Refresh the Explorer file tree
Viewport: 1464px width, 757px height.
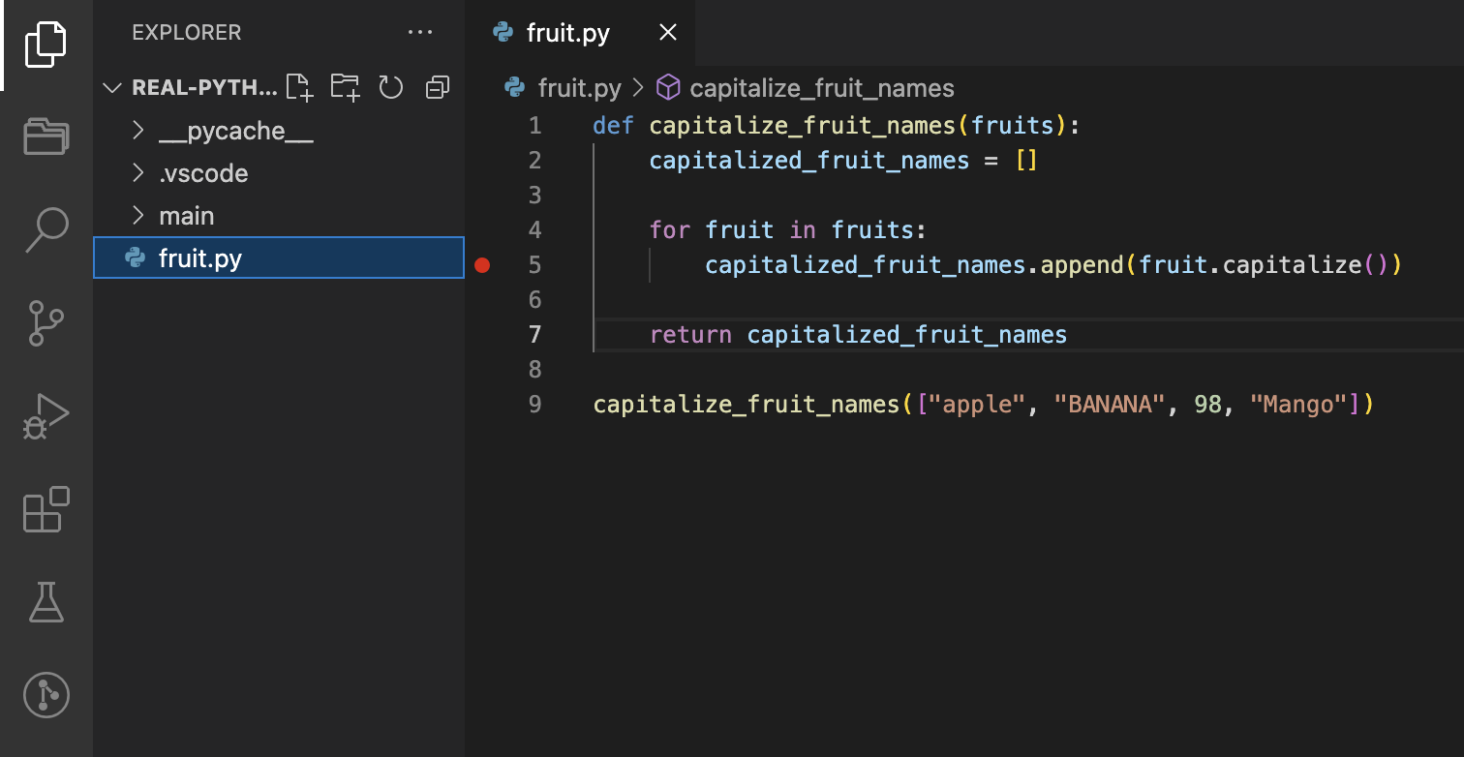[x=391, y=87]
